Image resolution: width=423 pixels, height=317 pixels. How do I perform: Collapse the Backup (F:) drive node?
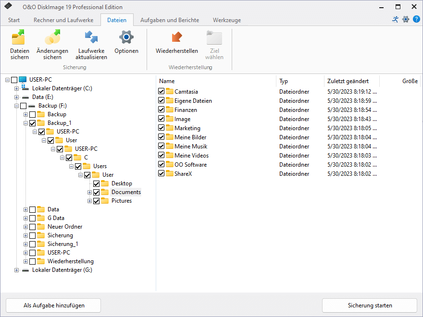[x=16, y=106]
